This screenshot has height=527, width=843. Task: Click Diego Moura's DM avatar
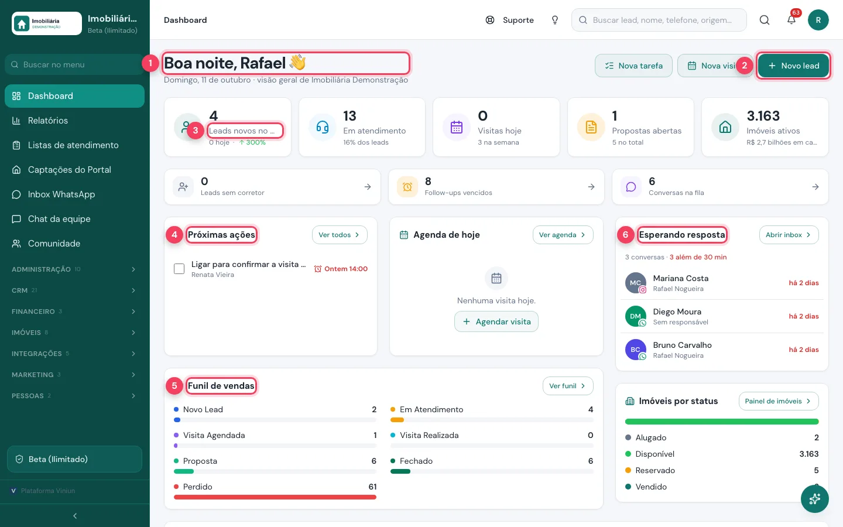(636, 316)
